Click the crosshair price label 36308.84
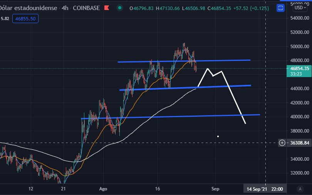 pos(300,143)
